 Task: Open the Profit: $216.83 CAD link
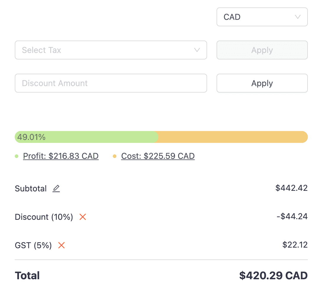click(x=61, y=156)
